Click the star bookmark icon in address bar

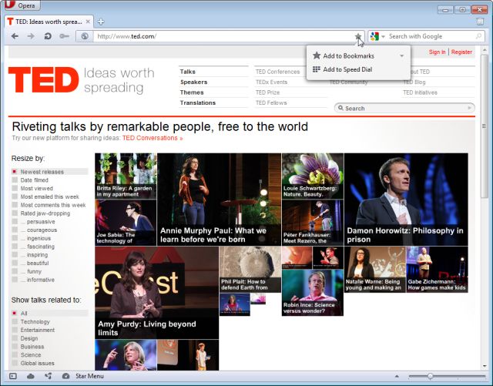pos(357,36)
